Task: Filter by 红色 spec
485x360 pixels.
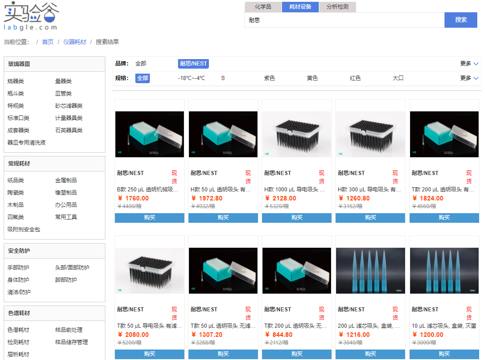Action: [x=355, y=78]
